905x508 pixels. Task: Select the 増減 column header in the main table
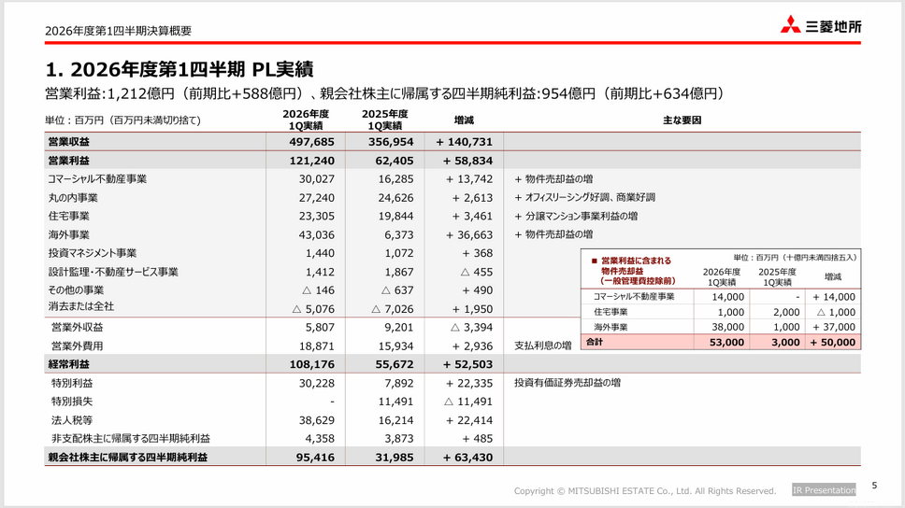click(x=464, y=120)
